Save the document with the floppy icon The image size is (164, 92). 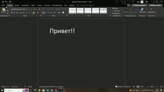pos(3,2)
